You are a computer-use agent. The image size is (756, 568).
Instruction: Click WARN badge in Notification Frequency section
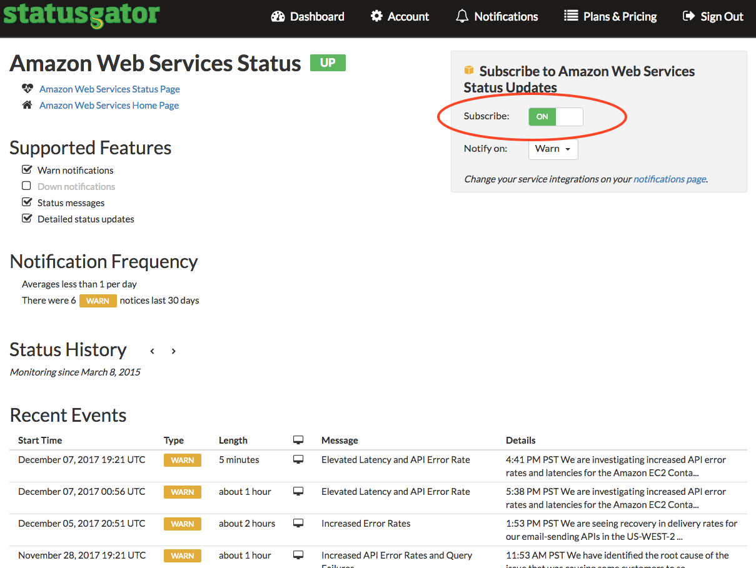pyautogui.click(x=98, y=301)
